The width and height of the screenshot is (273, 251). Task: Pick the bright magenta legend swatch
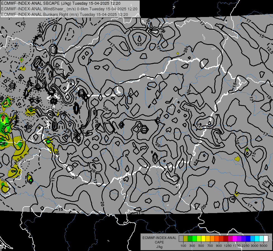point(235,239)
